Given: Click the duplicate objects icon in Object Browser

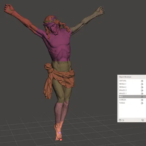Looking at the screenshot, I should 143,120.
